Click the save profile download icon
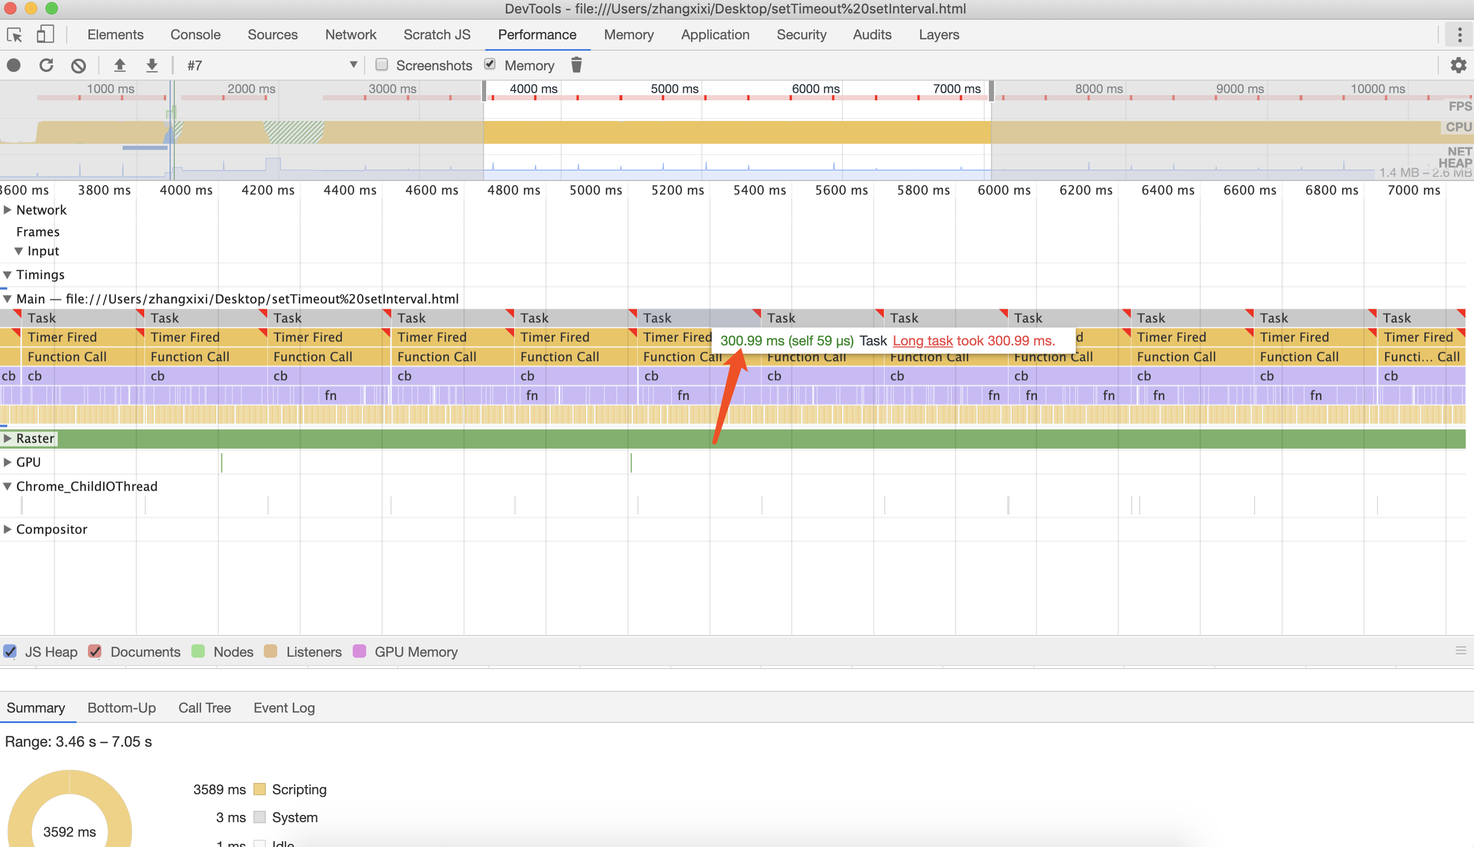The height and width of the screenshot is (847, 1474). (x=152, y=65)
